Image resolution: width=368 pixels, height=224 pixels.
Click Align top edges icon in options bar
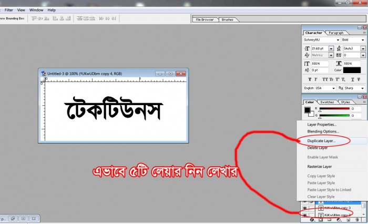point(34,18)
